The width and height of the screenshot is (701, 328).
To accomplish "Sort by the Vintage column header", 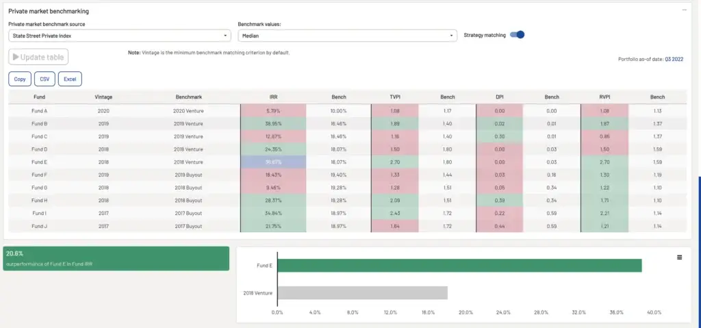I will [103, 97].
